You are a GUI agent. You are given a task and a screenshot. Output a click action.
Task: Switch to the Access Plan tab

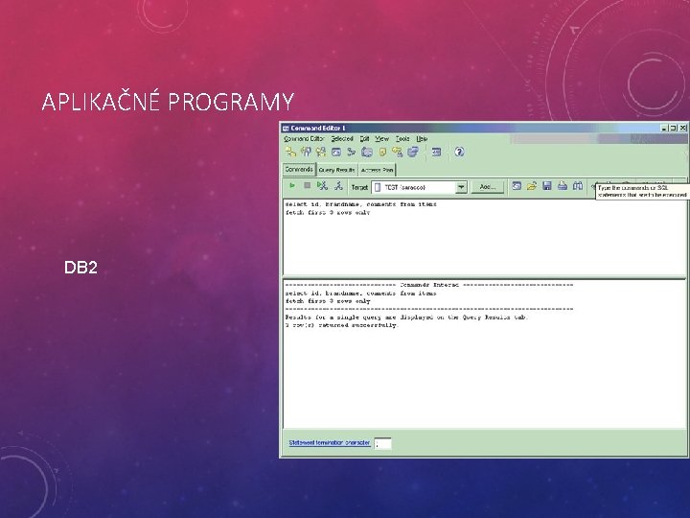click(x=378, y=170)
